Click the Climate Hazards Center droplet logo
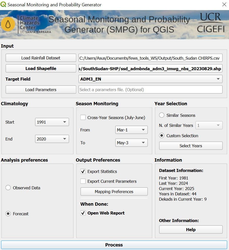Viewport: 229px width, 250px height. tap(8, 24)
